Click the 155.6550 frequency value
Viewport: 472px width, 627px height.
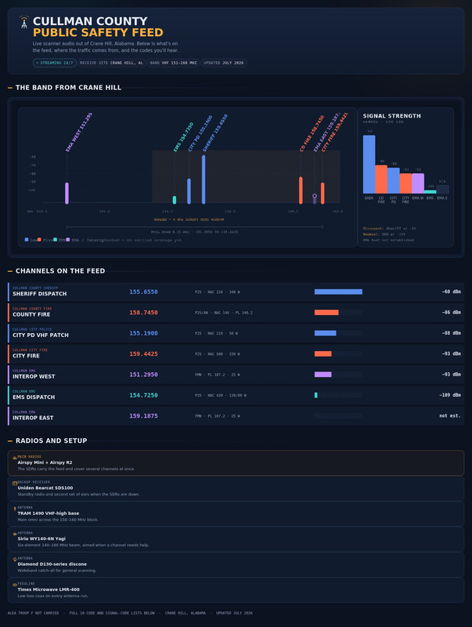pyautogui.click(x=143, y=292)
